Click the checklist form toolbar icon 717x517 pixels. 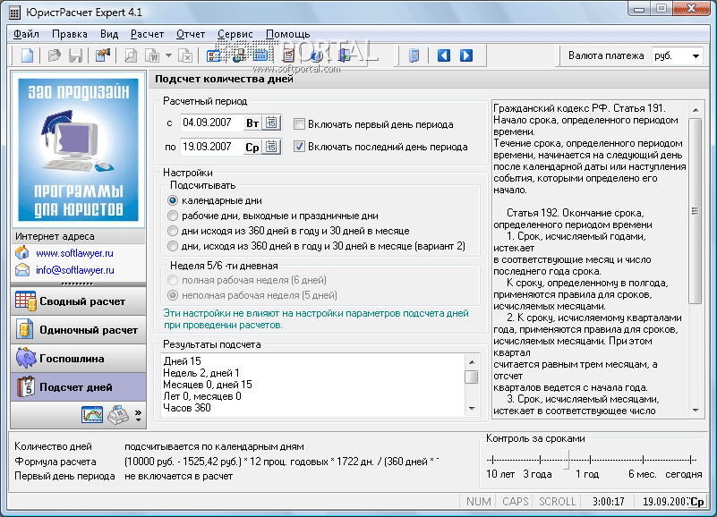pyautogui.click(x=213, y=55)
